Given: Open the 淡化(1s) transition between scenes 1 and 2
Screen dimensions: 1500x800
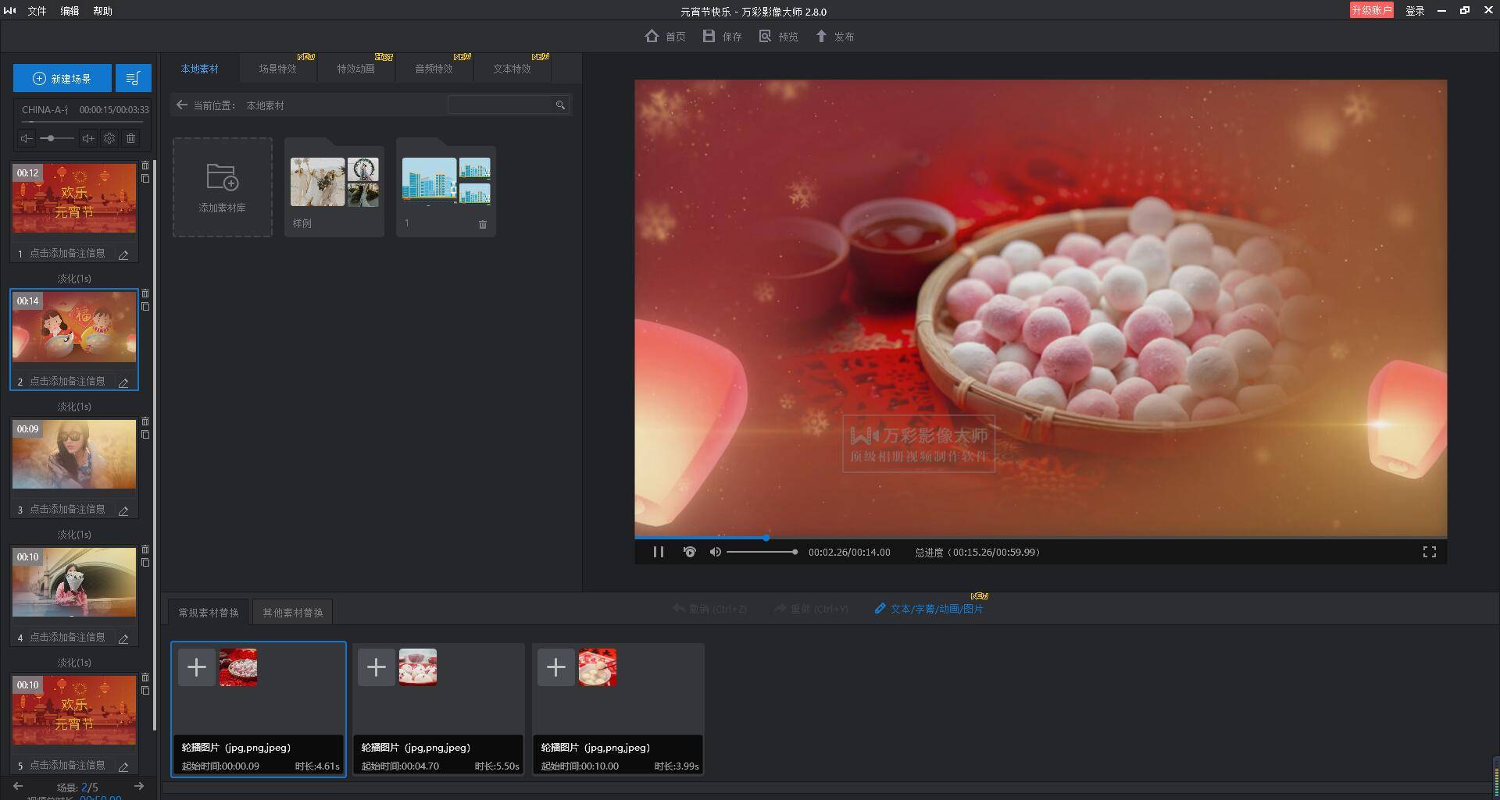Looking at the screenshot, I should tap(74, 279).
